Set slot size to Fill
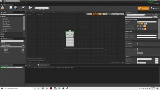 click(x=142, y=24)
